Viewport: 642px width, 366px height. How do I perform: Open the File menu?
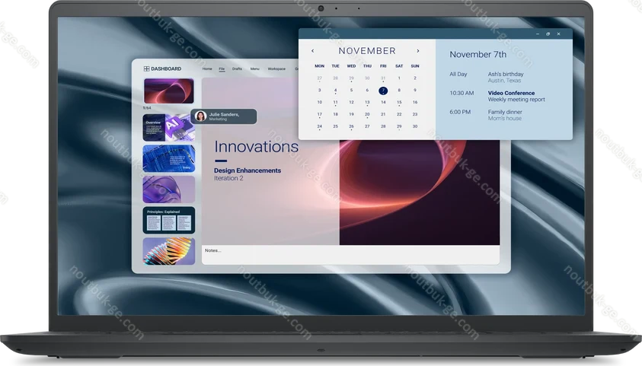[222, 68]
